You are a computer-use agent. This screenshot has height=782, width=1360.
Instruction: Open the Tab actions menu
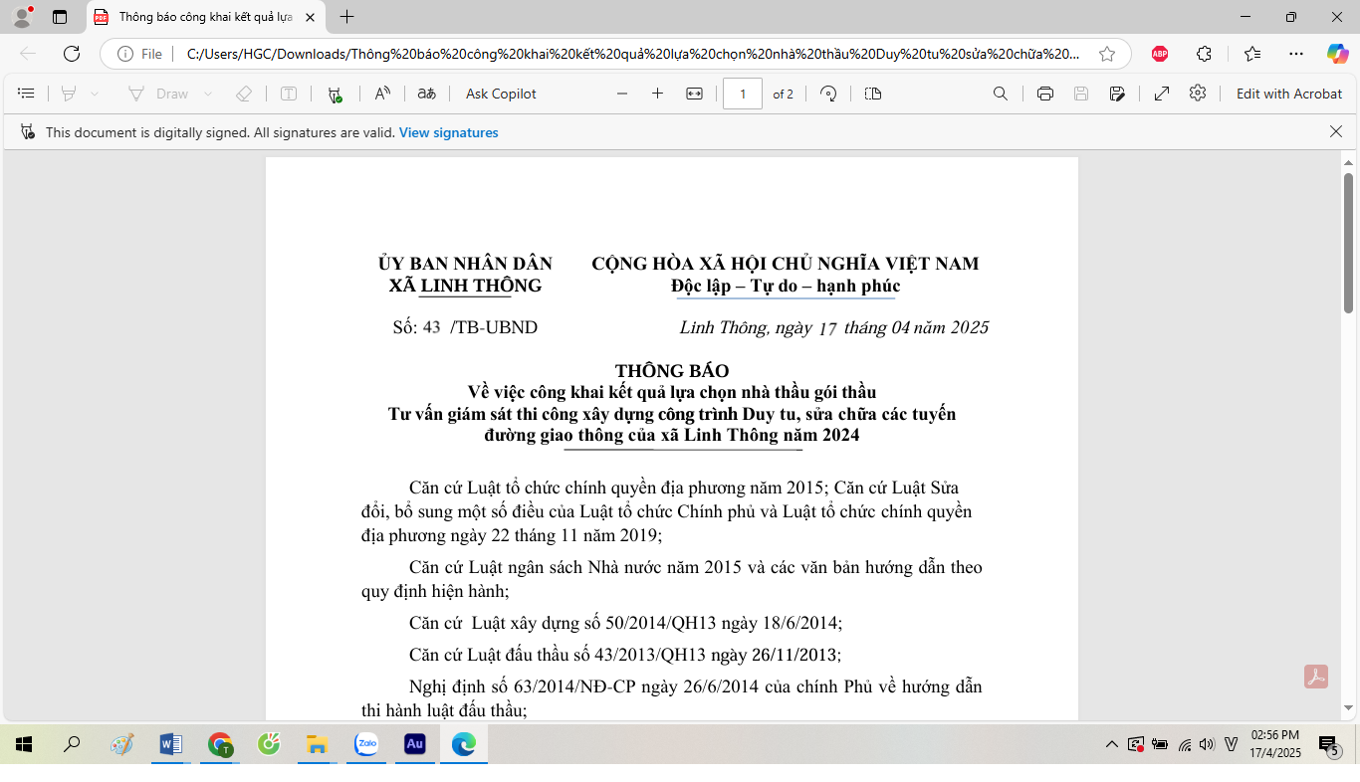60,17
